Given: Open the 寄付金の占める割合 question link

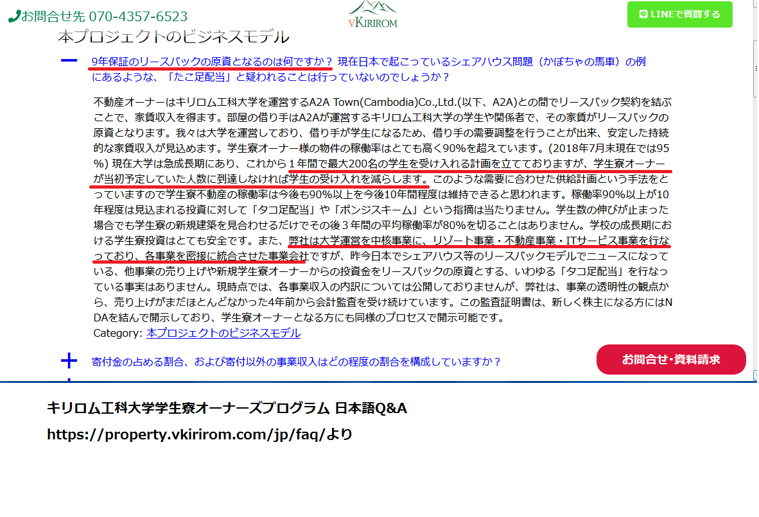Looking at the screenshot, I should pyautogui.click(x=296, y=361).
